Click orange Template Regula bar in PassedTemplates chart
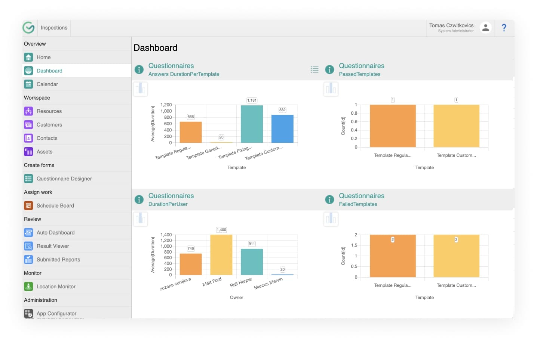Screen dimensions: 537x344 click(x=393, y=126)
